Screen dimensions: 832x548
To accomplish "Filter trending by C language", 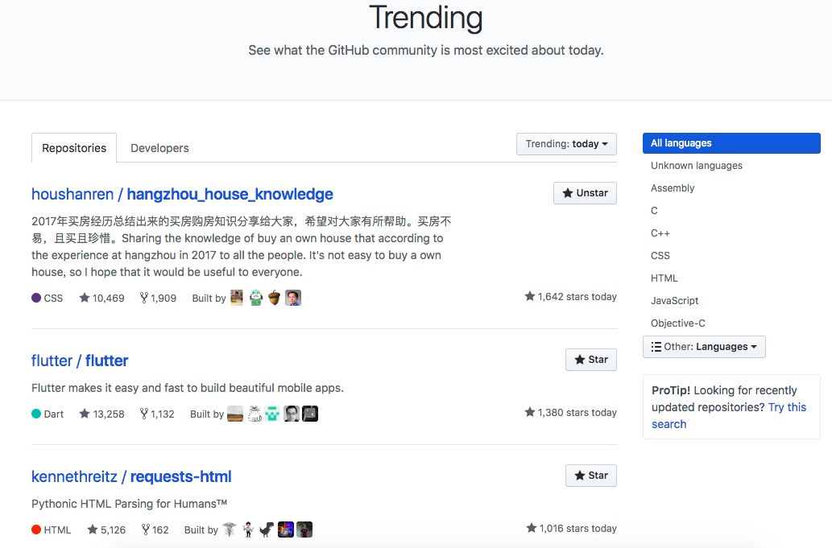I will pyautogui.click(x=654, y=210).
